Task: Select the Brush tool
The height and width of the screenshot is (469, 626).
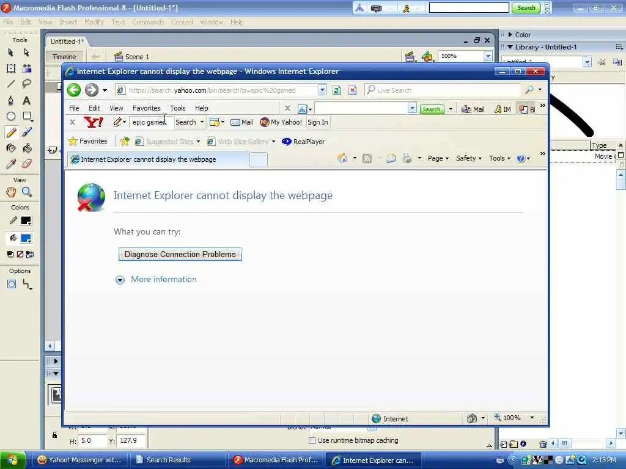Action: pos(27,132)
